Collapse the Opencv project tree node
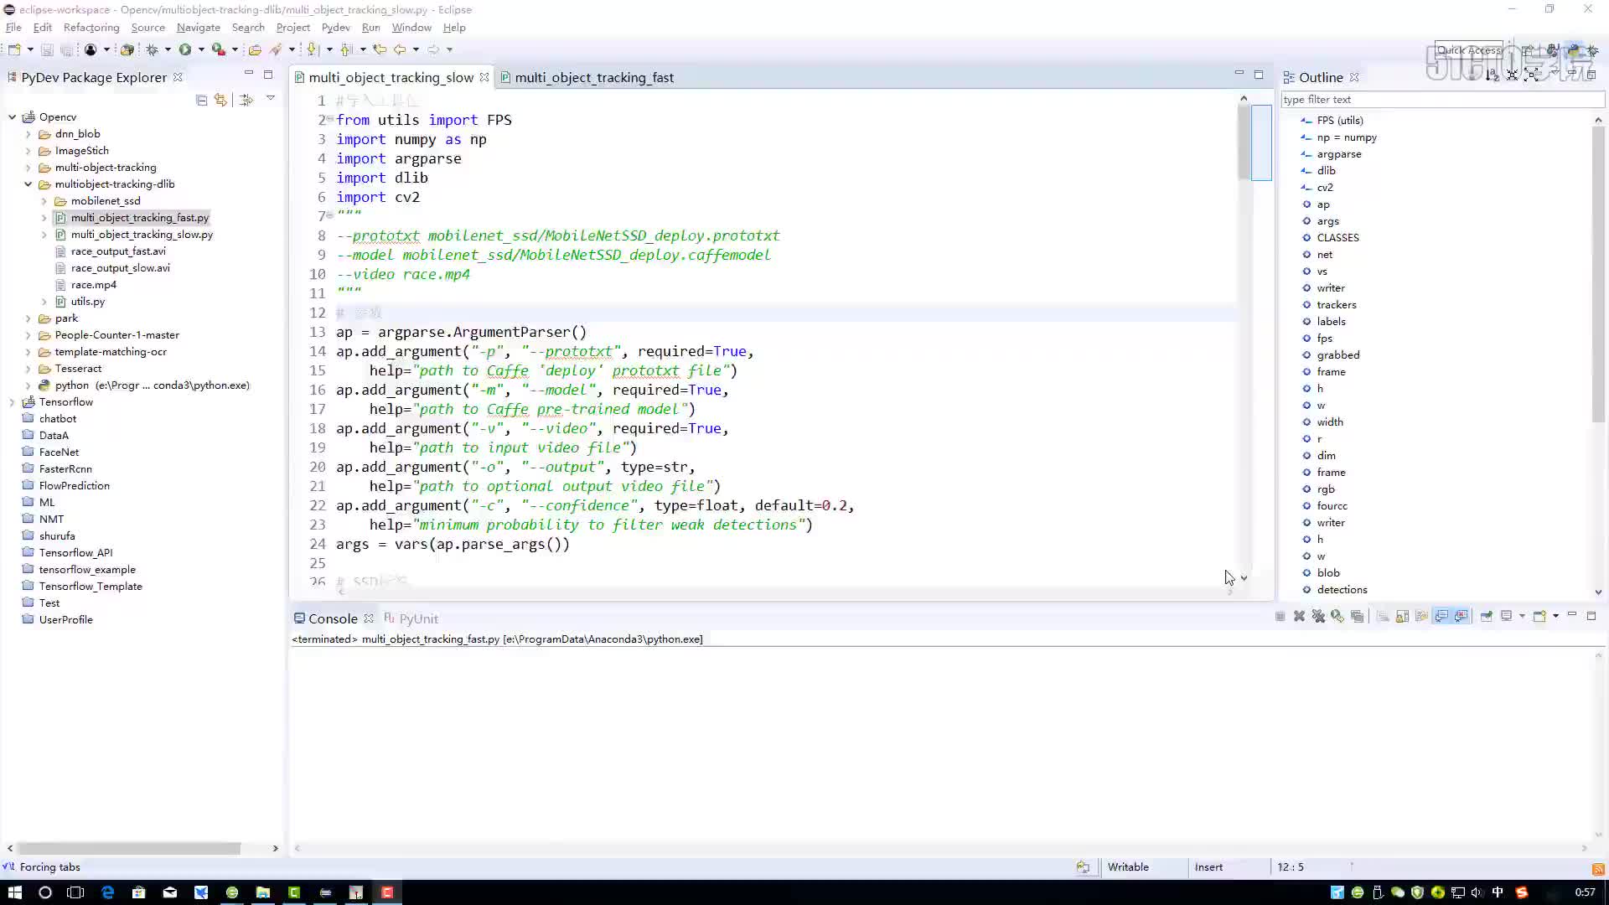This screenshot has width=1609, height=905. tap(13, 117)
